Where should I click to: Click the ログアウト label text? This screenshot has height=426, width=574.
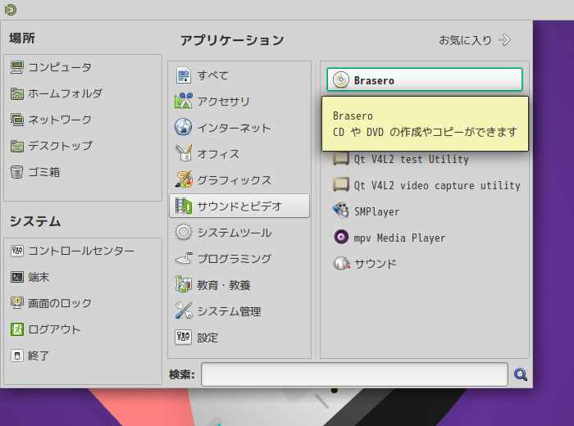coord(54,329)
